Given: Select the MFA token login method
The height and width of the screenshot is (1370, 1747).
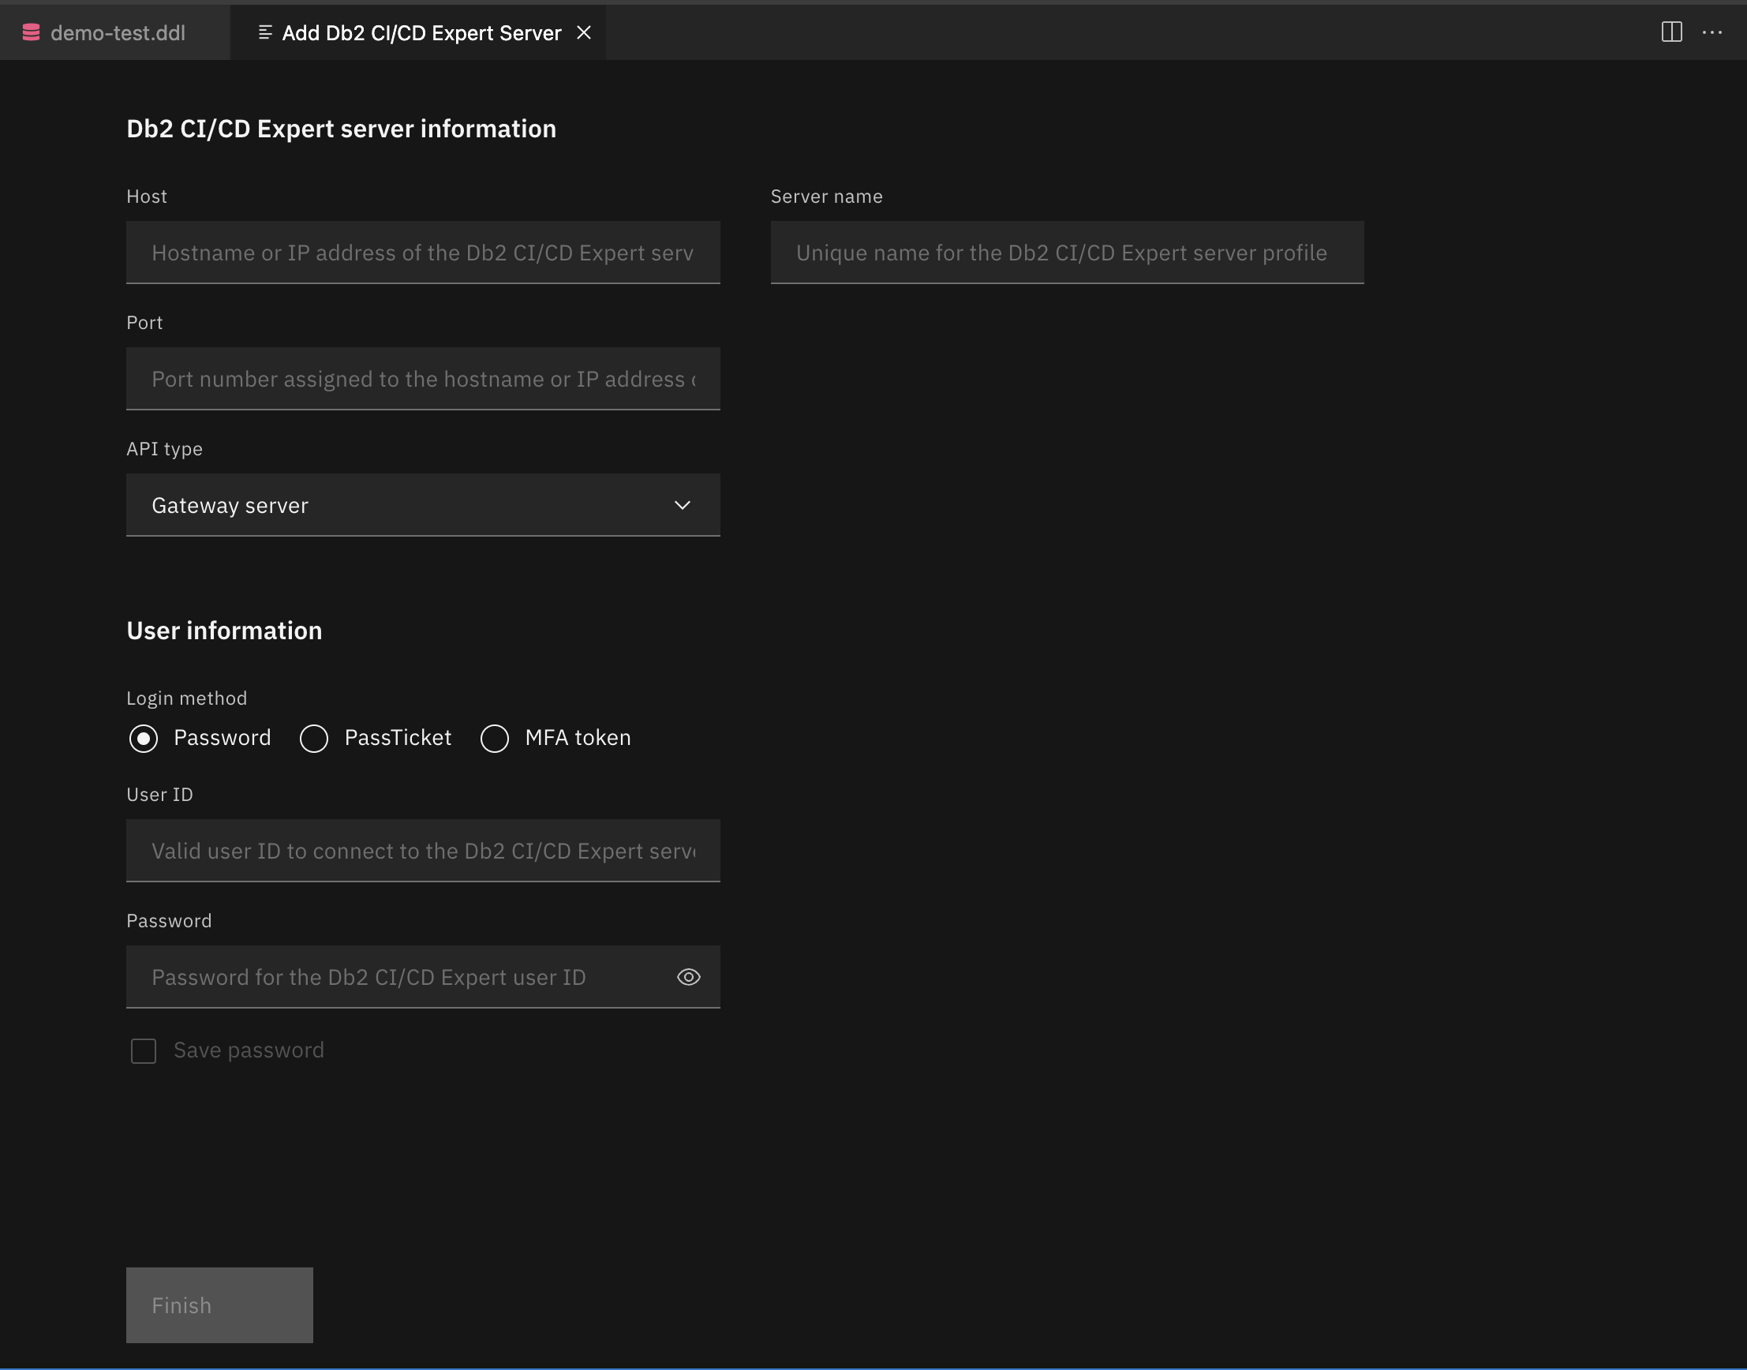Looking at the screenshot, I should pyautogui.click(x=495, y=738).
